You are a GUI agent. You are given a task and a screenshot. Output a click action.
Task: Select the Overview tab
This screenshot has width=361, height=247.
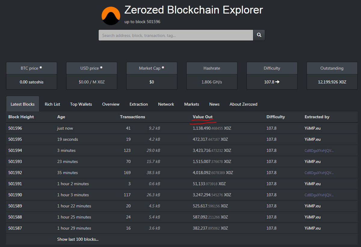pyautogui.click(x=110, y=104)
